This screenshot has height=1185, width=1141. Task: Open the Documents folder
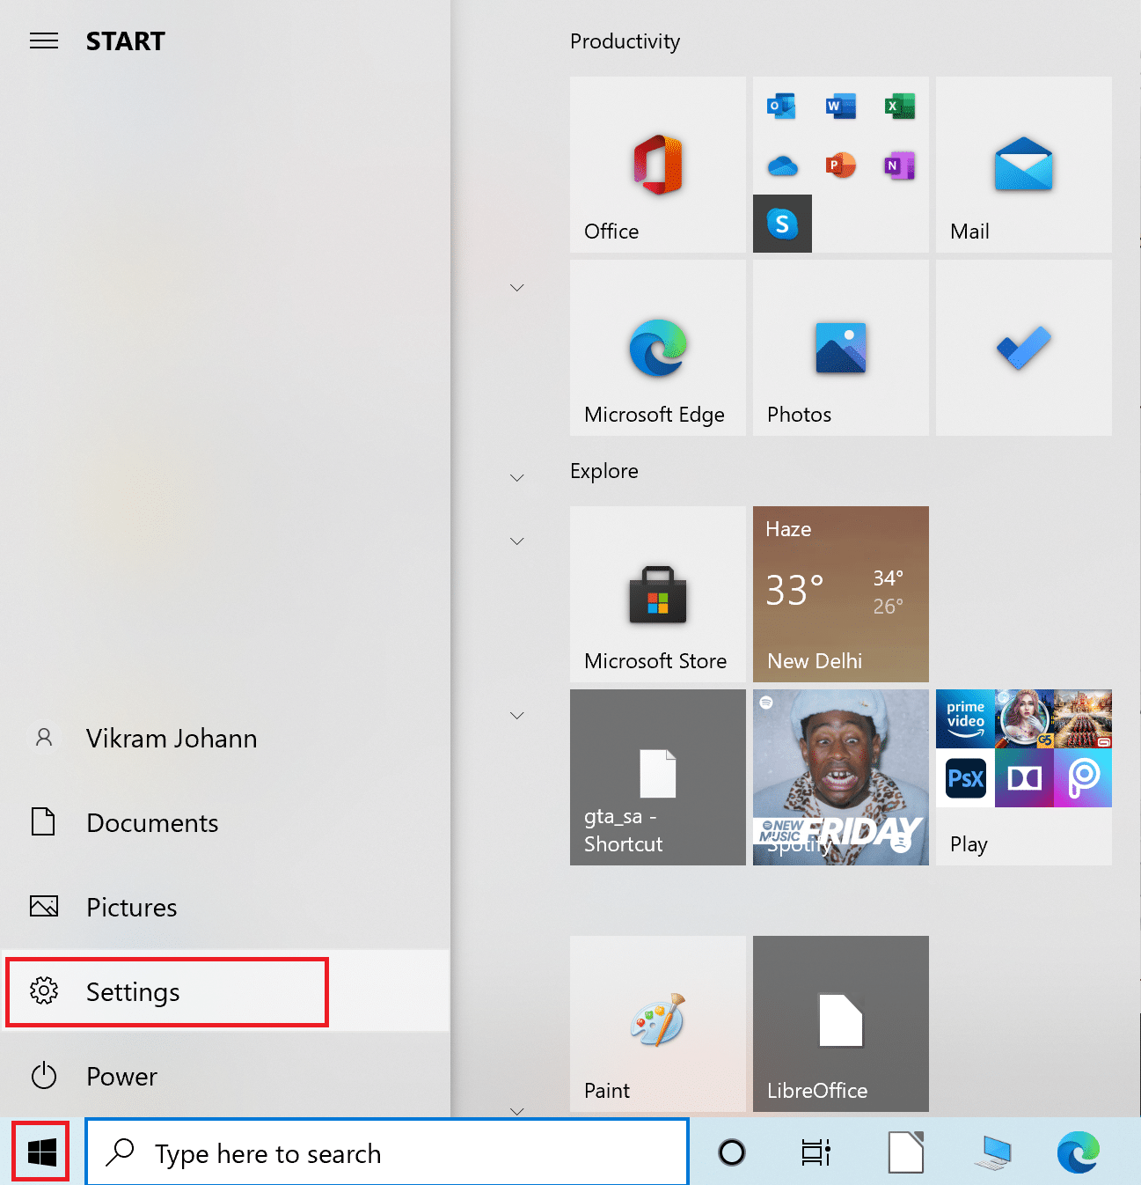pyautogui.click(x=225, y=822)
